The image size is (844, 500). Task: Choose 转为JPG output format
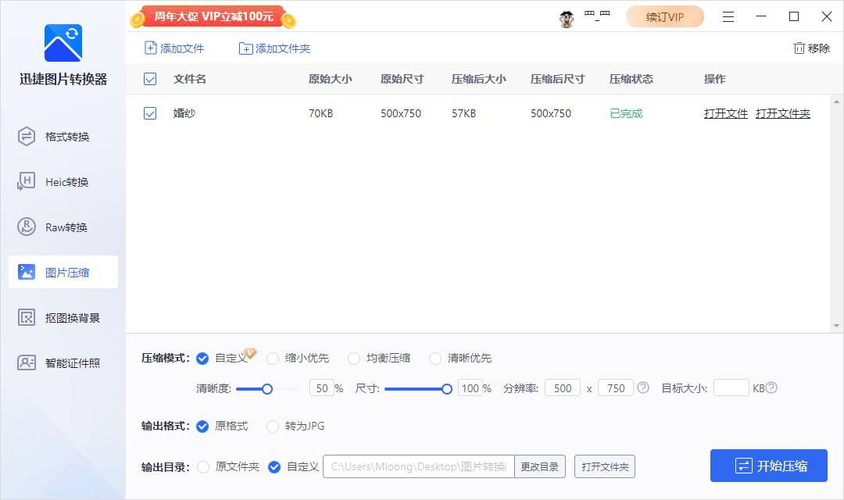[273, 427]
